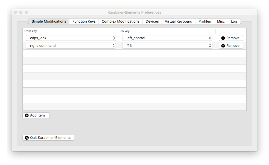Open the right_command from-key dropdown
The image size is (269, 165).
click(71, 45)
